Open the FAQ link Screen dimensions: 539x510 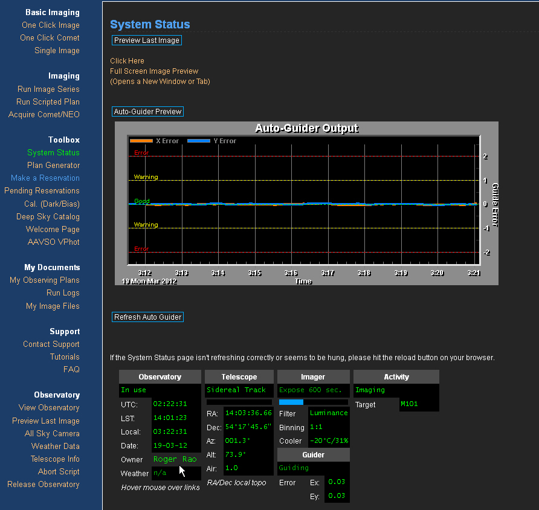[x=71, y=369]
